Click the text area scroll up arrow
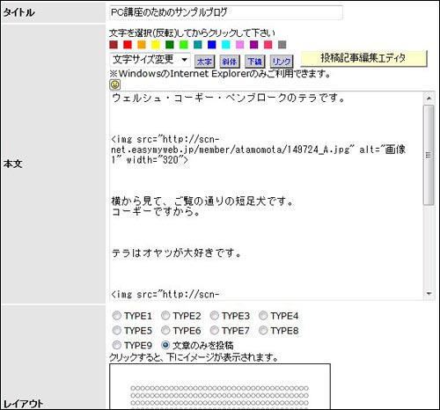The image size is (440, 410). [429, 99]
